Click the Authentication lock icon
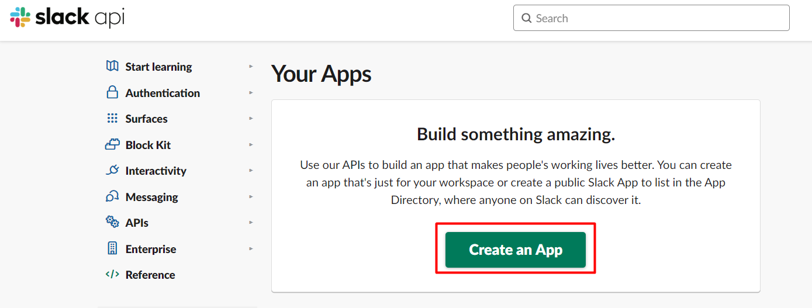Image resolution: width=812 pixels, height=308 pixels. (112, 92)
